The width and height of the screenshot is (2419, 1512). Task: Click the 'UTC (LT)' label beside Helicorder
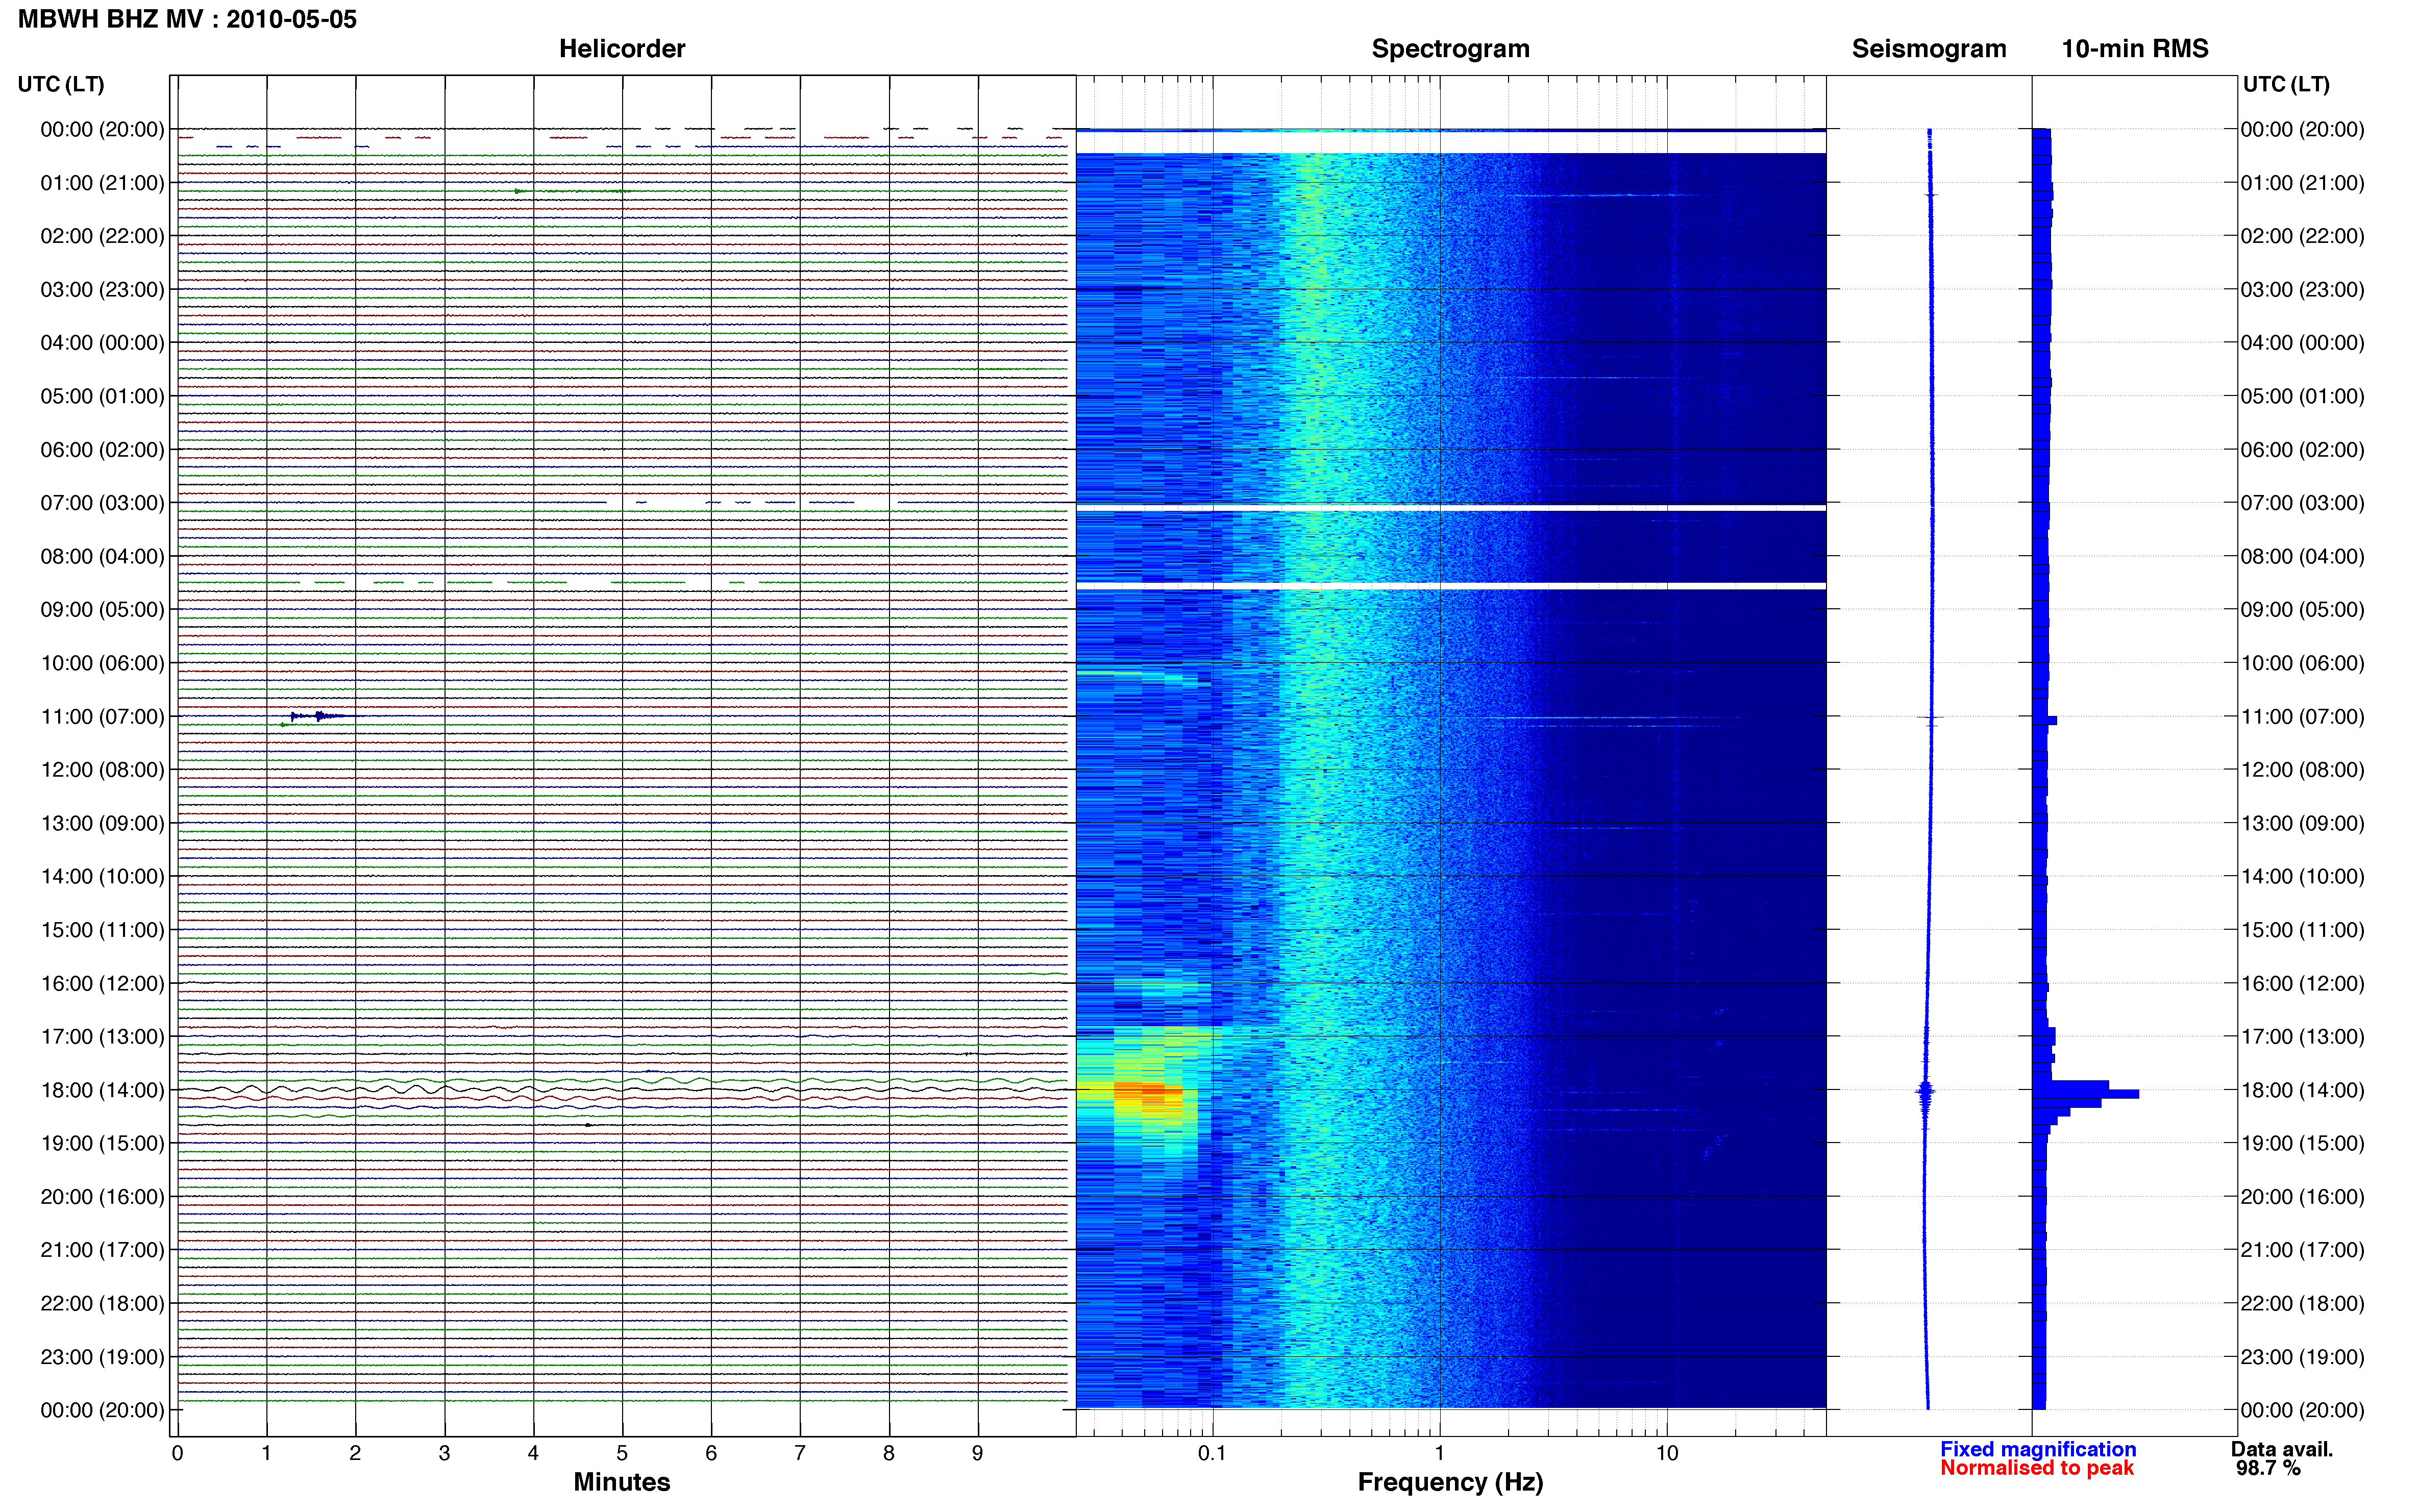pos(61,84)
